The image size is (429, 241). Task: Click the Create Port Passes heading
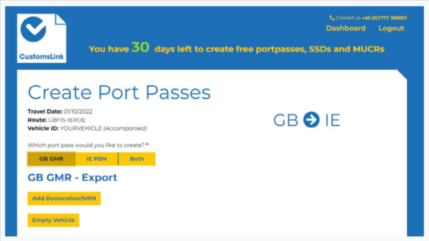120,92
